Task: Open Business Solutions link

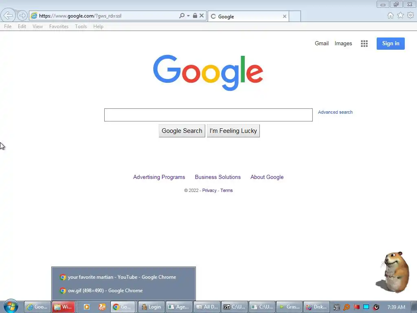Action: tap(218, 177)
